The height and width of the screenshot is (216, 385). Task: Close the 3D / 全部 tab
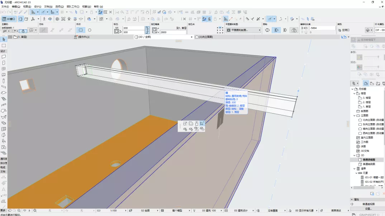coord(191,37)
